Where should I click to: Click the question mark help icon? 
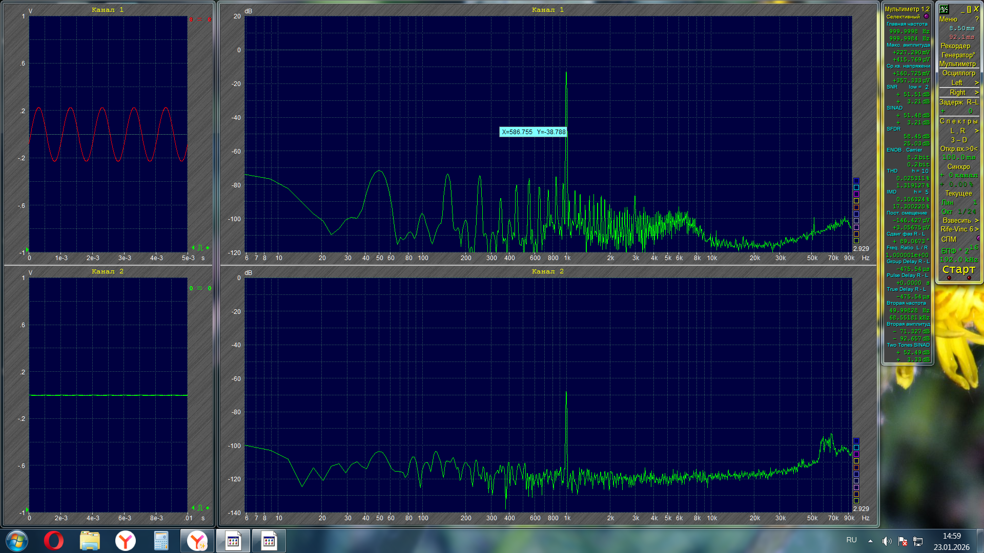[x=977, y=19]
